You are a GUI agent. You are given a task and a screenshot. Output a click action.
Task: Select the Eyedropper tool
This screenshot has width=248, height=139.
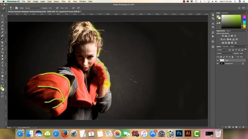click(x=2, y=32)
